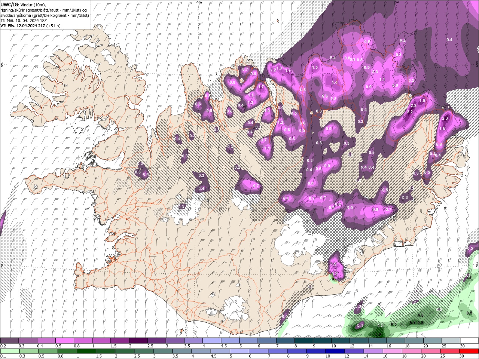Select the 1.5–2 magenta-purple snow swatch
Viewport: 479px width, 359px height.
120,341
